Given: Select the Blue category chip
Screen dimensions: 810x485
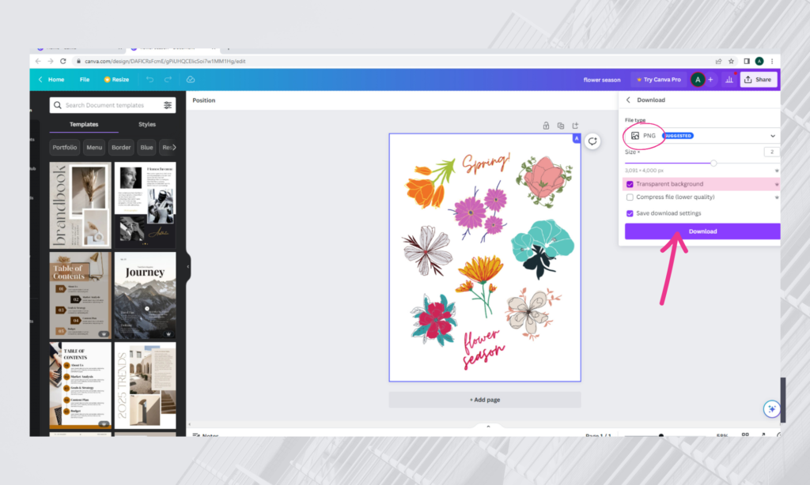Looking at the screenshot, I should click(146, 148).
